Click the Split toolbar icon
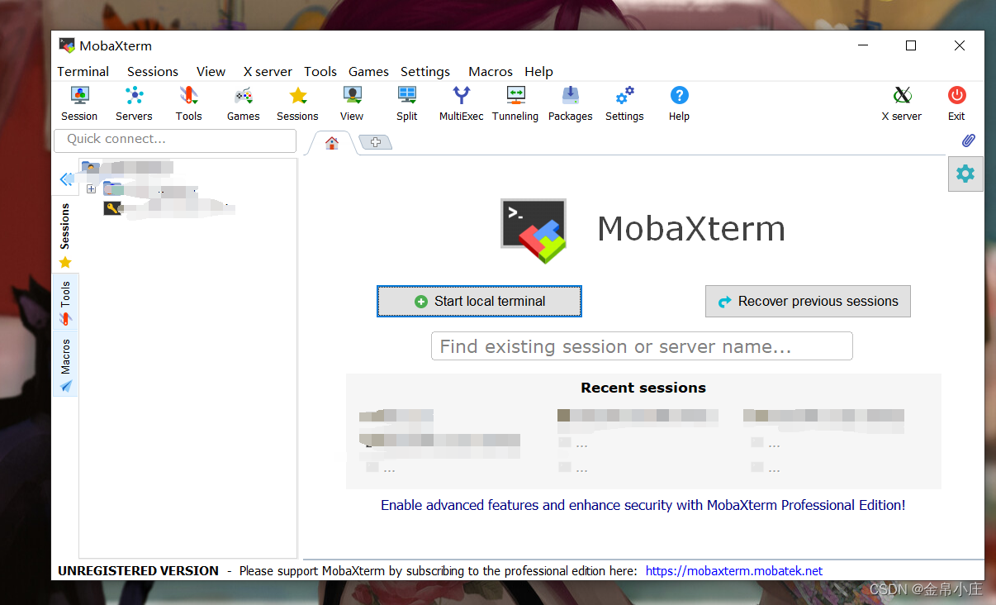996x605 pixels. (407, 103)
